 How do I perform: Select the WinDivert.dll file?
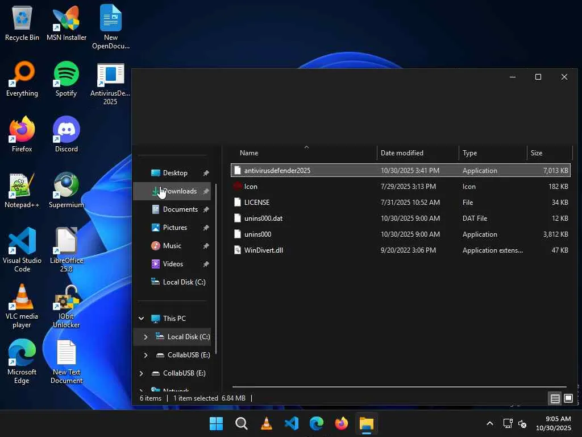coord(263,250)
